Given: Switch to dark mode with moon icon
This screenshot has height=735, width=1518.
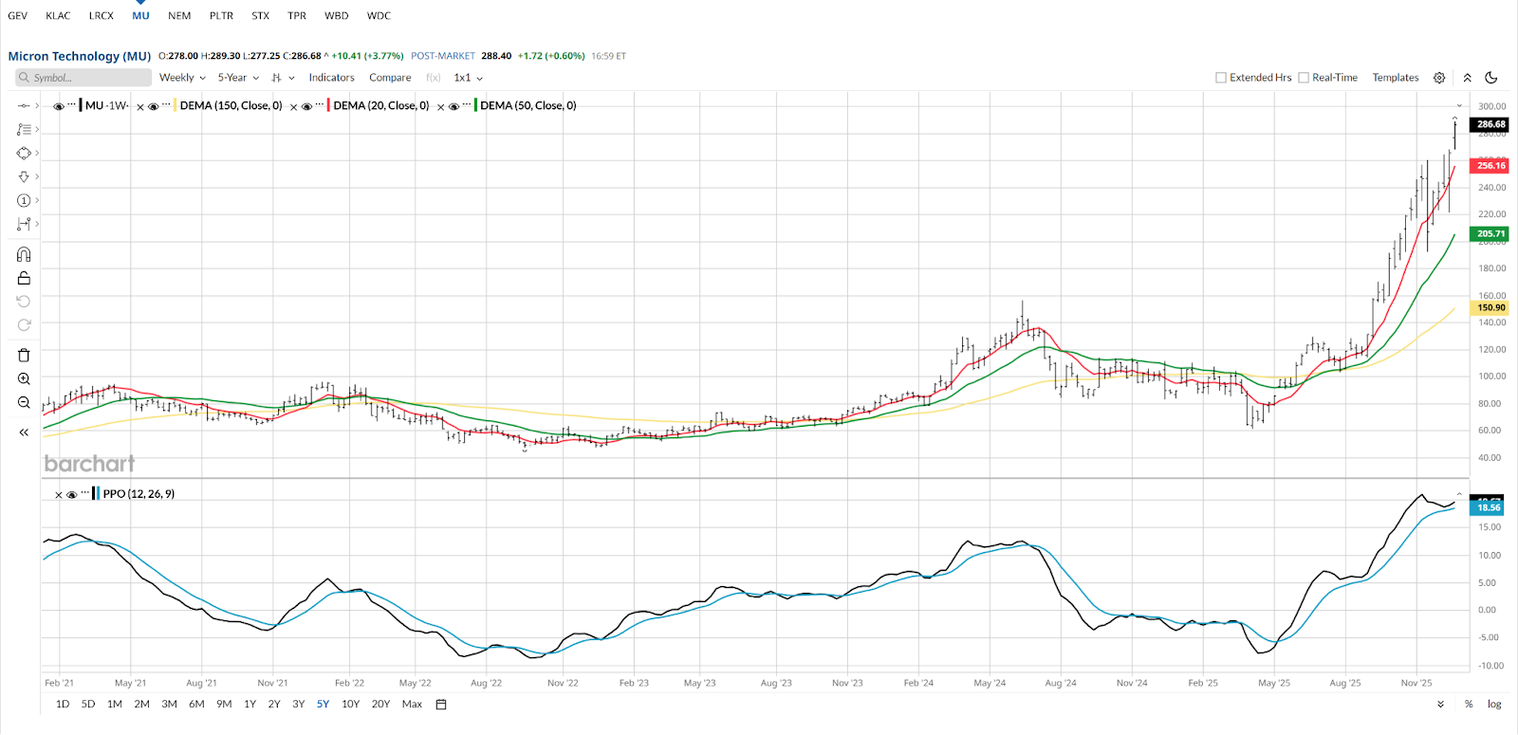Looking at the screenshot, I should (x=1491, y=78).
